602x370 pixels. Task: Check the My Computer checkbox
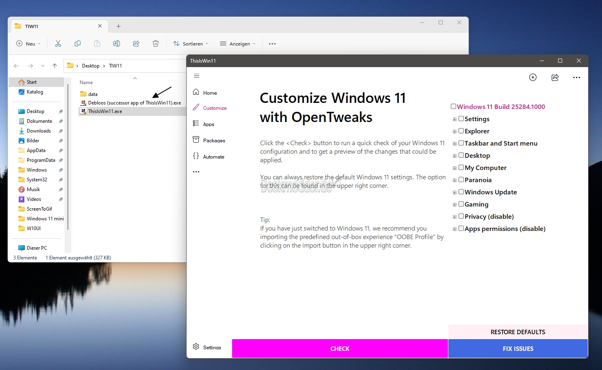(461, 168)
